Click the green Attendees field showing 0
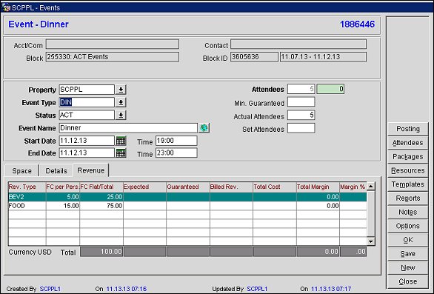The height and width of the screenshot is (294, 434). click(x=330, y=89)
